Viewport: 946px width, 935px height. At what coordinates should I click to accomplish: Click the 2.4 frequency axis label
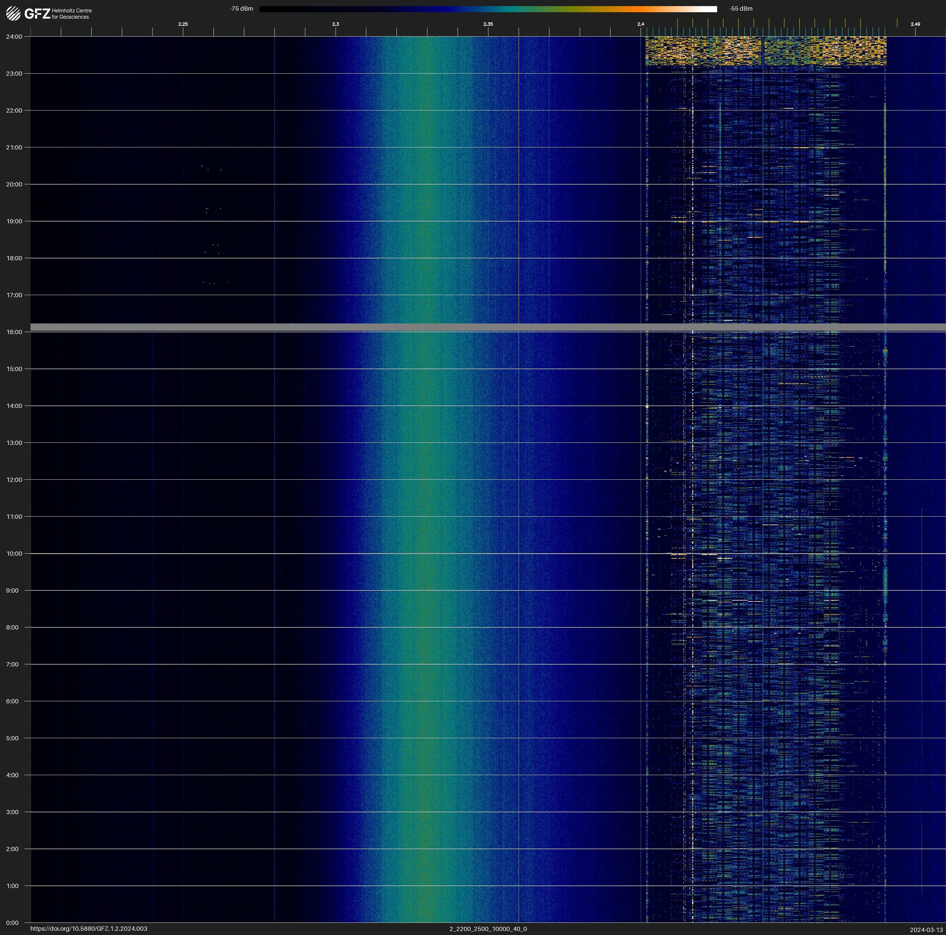tap(641, 24)
